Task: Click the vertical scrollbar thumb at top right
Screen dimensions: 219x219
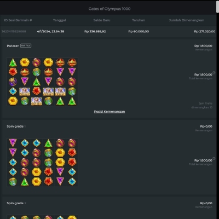Action: (x=217, y=7)
